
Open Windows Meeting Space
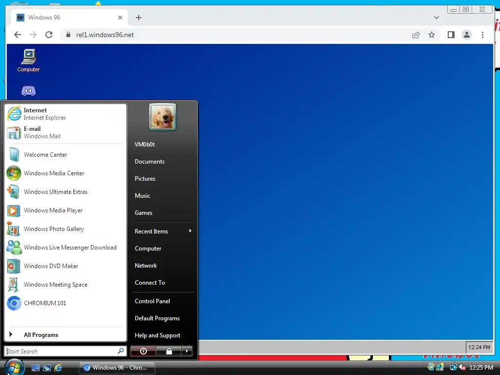pyautogui.click(x=65, y=285)
